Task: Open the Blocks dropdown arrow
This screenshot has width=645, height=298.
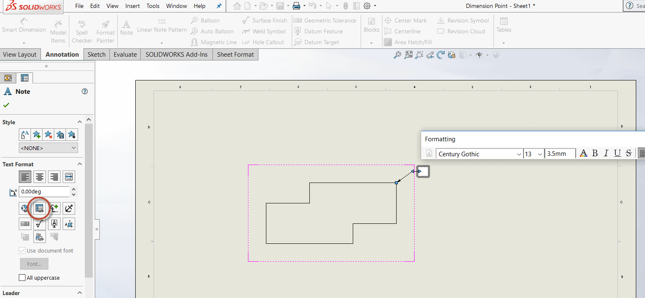Action: [x=371, y=43]
